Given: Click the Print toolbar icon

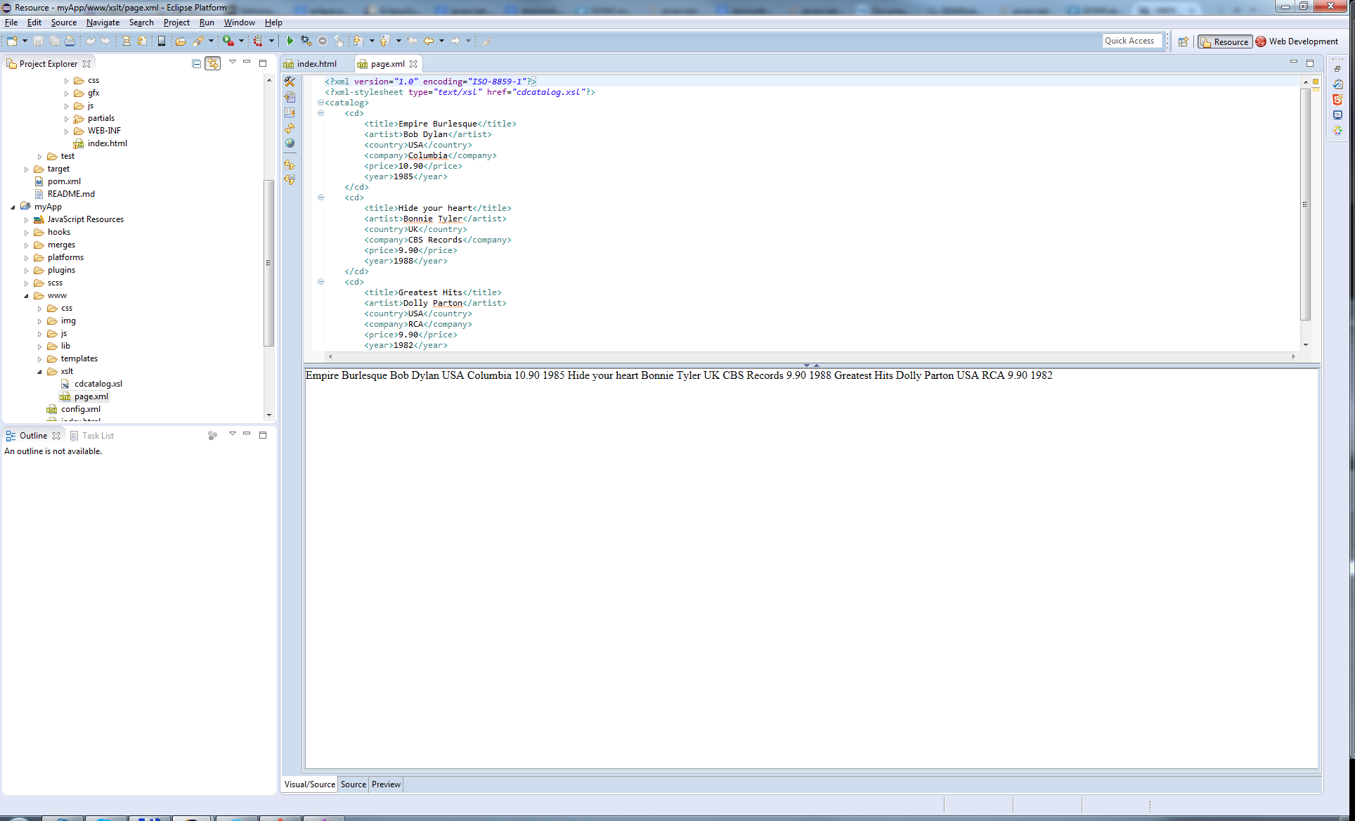Looking at the screenshot, I should pos(70,41).
